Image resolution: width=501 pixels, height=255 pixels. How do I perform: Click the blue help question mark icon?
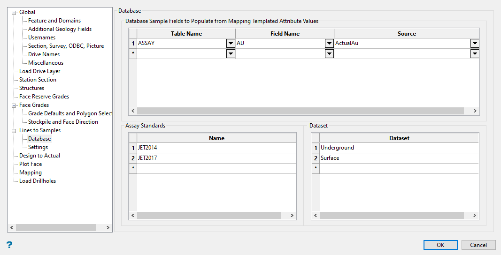[9, 245]
